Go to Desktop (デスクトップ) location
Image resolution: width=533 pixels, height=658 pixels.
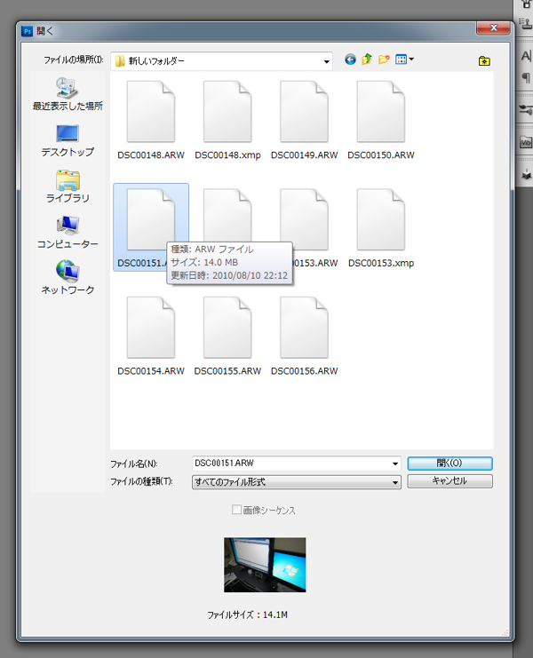[x=68, y=140]
